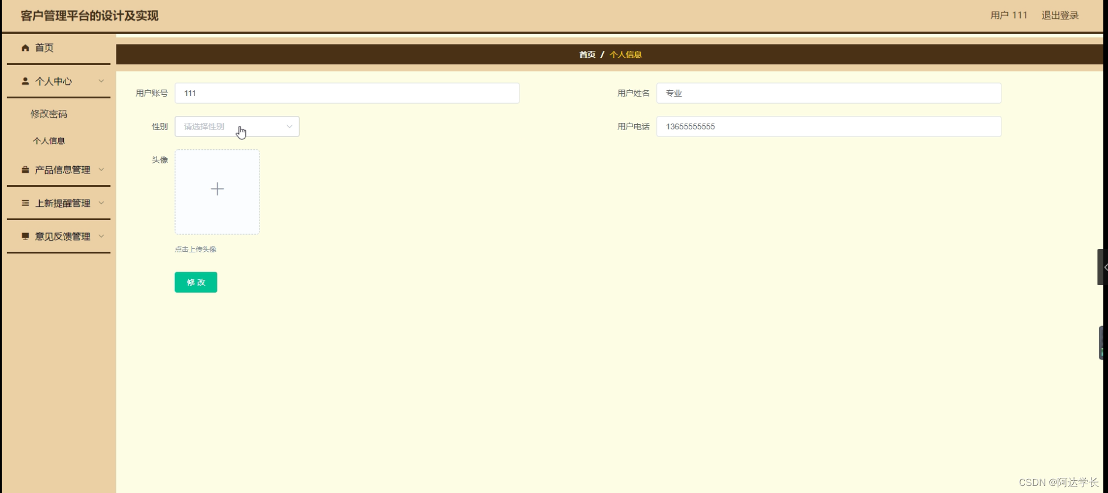Screen dimensions: 1108x493
Task: Click the gender dropdown arrow
Action: 289,126
